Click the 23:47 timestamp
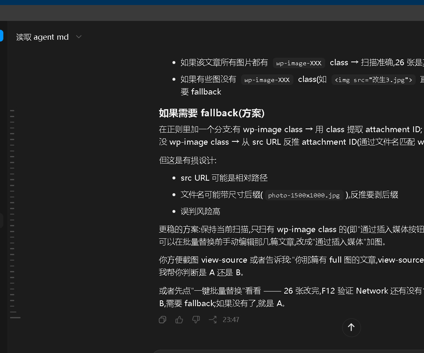The width and height of the screenshot is (424, 353). point(231,320)
